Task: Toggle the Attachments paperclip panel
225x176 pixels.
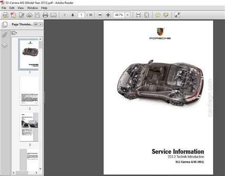Action: click(x=5, y=35)
